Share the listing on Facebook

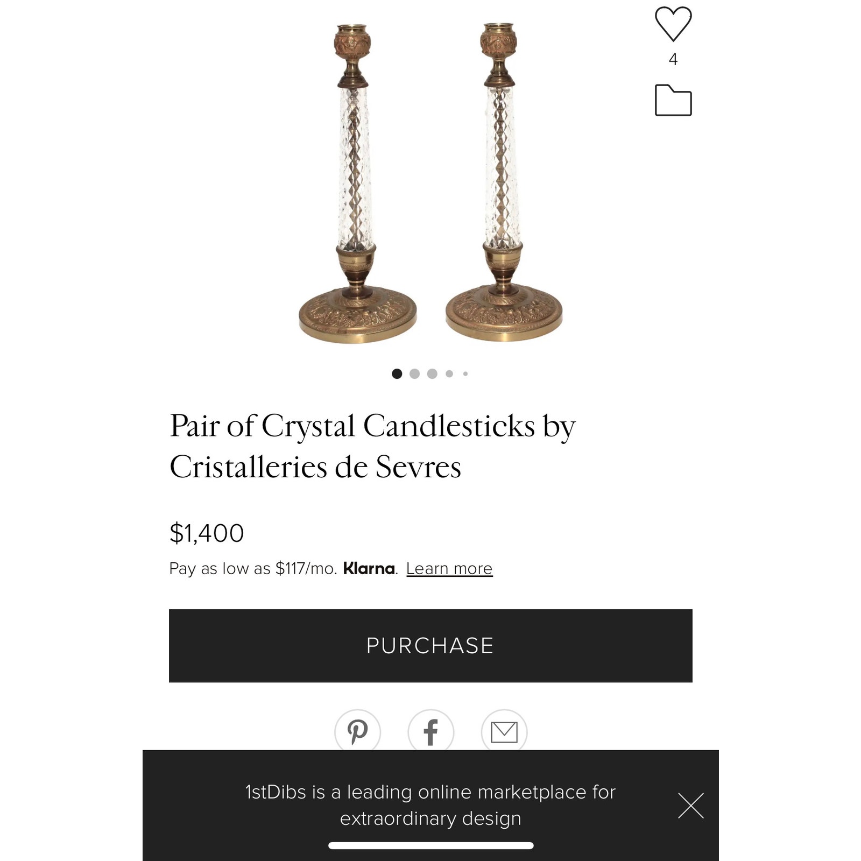tap(430, 731)
